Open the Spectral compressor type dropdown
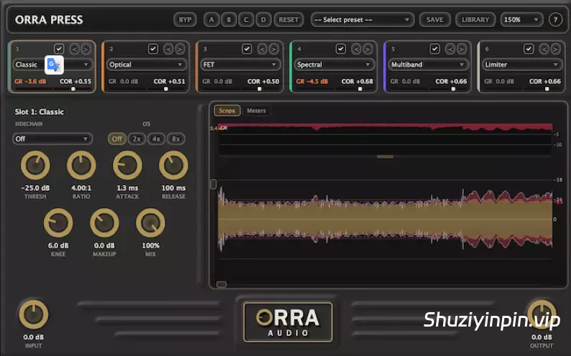 click(334, 65)
